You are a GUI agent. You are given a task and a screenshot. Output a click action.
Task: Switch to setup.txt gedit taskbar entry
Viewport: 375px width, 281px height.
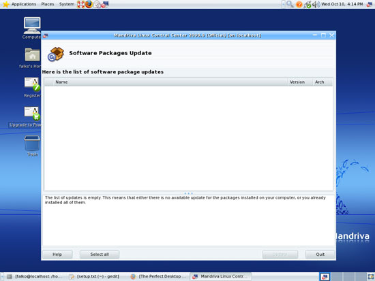95,276
